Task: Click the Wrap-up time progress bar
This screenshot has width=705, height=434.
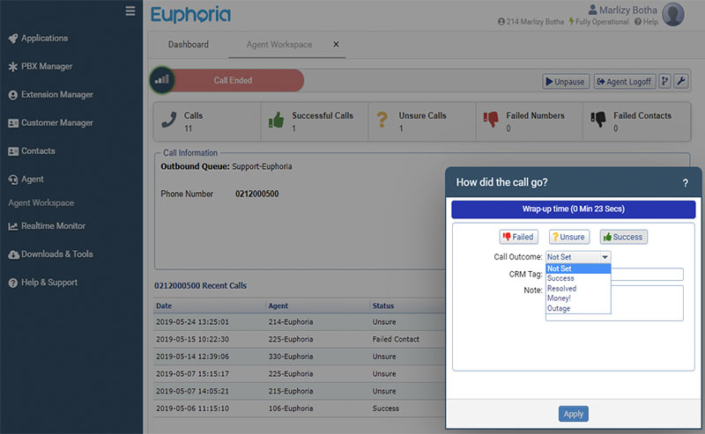Action: 574,209
